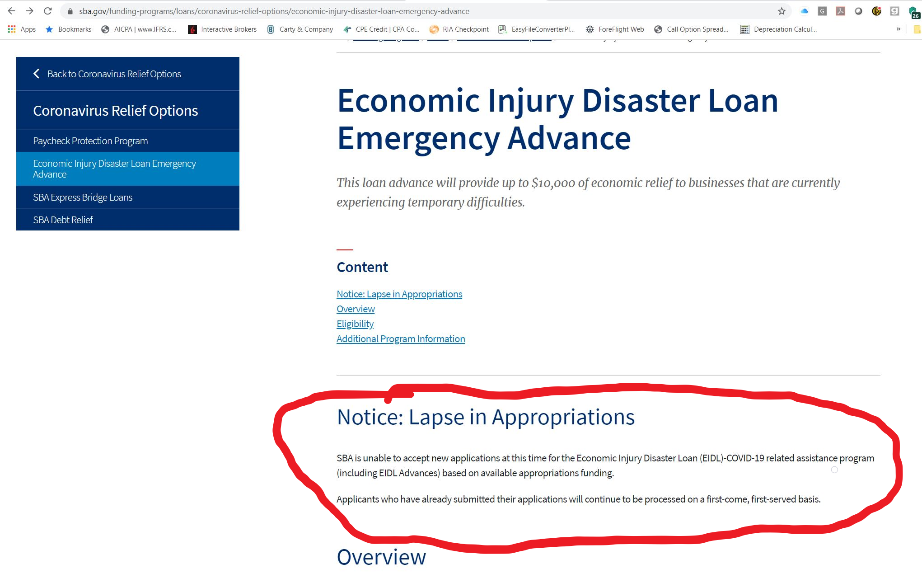Reload the page with refresh icon
This screenshot has height=578, width=922.
(x=48, y=11)
